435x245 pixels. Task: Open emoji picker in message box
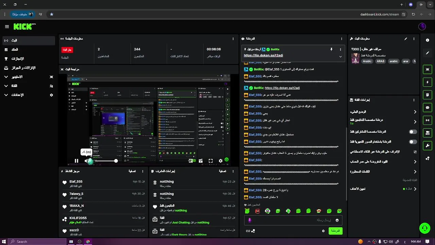click(337, 220)
